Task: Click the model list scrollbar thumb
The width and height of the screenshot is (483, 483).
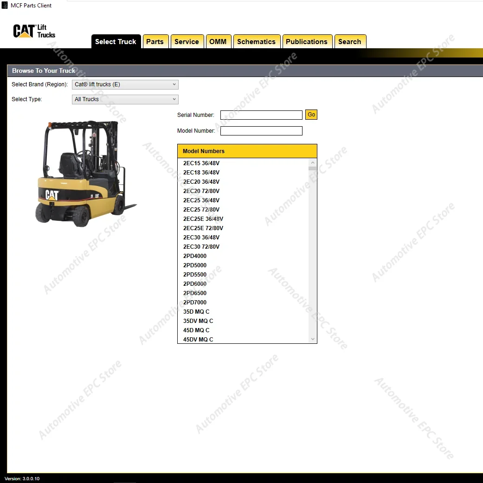Action: click(x=313, y=168)
